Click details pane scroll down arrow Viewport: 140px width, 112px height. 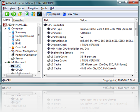coord(136,72)
